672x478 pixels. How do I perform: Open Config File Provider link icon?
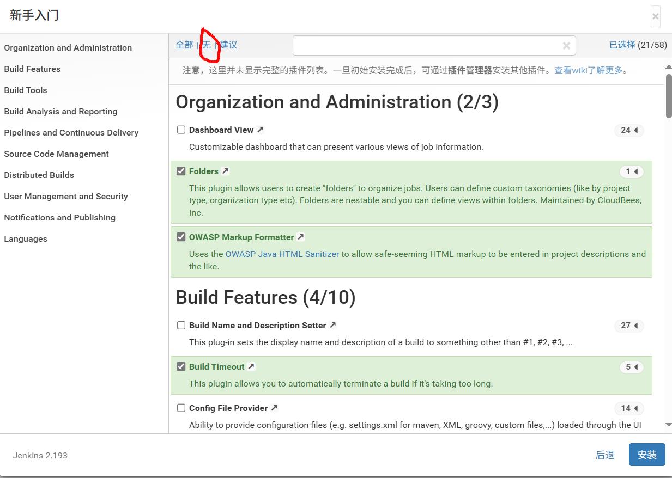click(x=275, y=408)
